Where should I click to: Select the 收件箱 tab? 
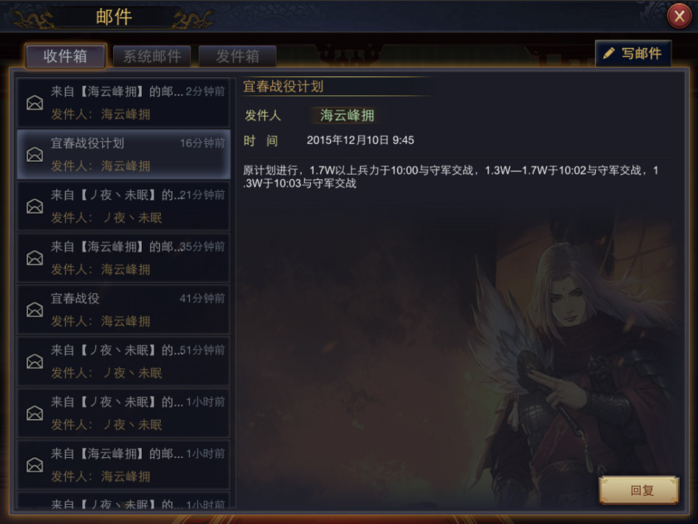pyautogui.click(x=65, y=56)
